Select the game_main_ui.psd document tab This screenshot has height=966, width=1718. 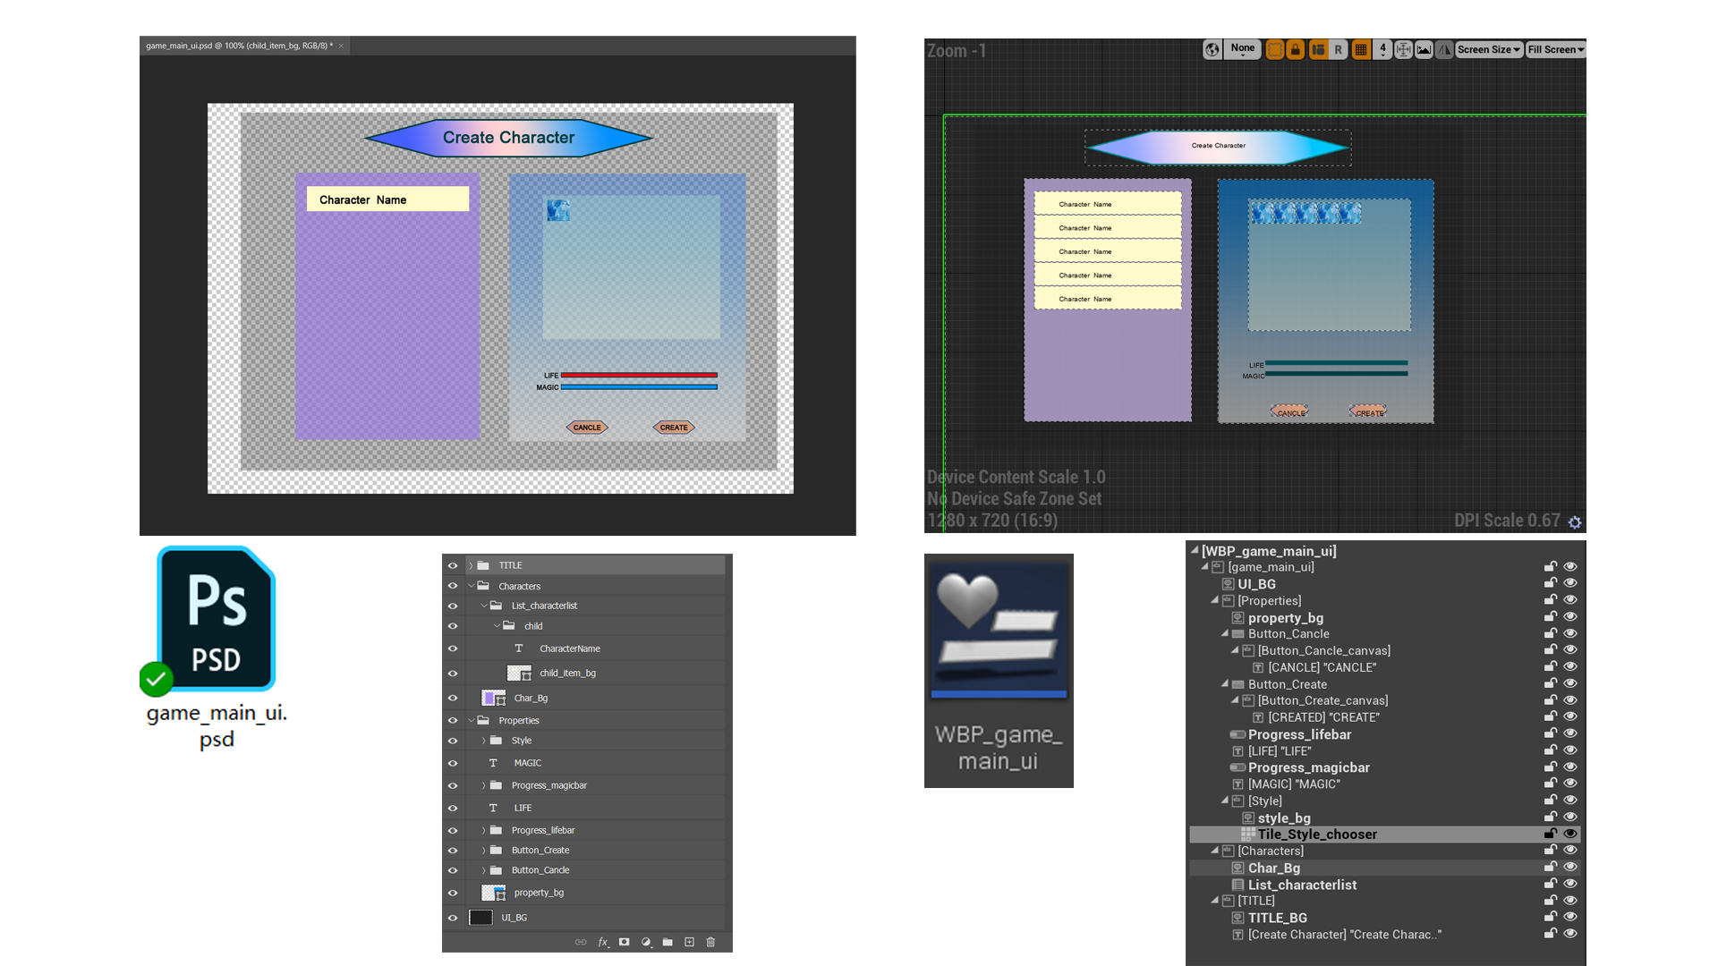pos(239,46)
